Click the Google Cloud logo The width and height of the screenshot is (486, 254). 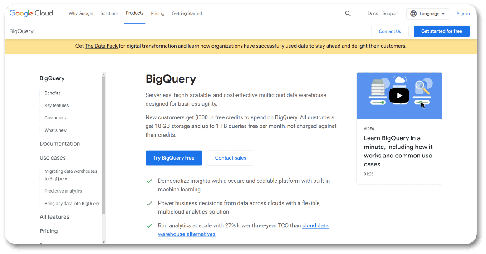point(31,13)
